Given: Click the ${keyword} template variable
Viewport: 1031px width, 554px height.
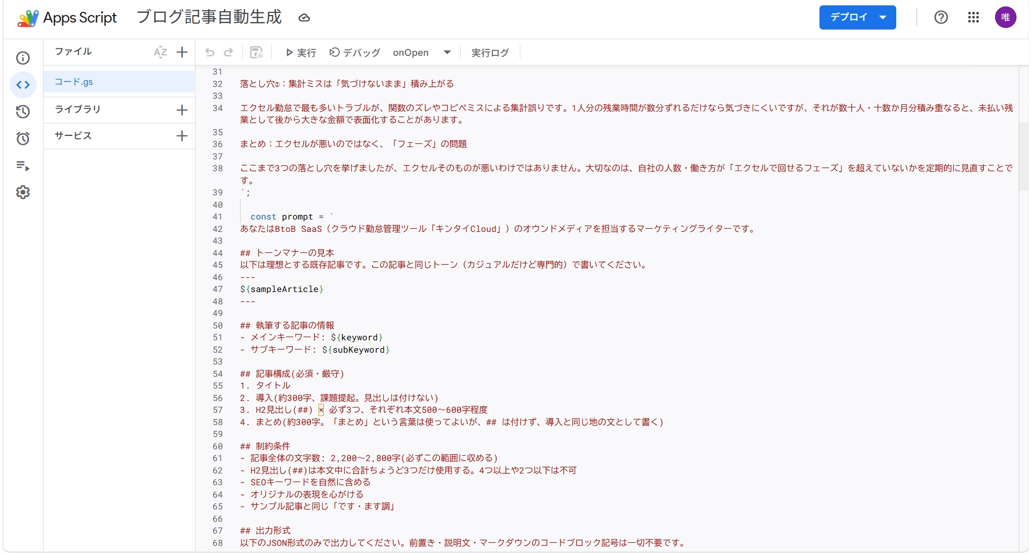Looking at the screenshot, I should (x=357, y=338).
